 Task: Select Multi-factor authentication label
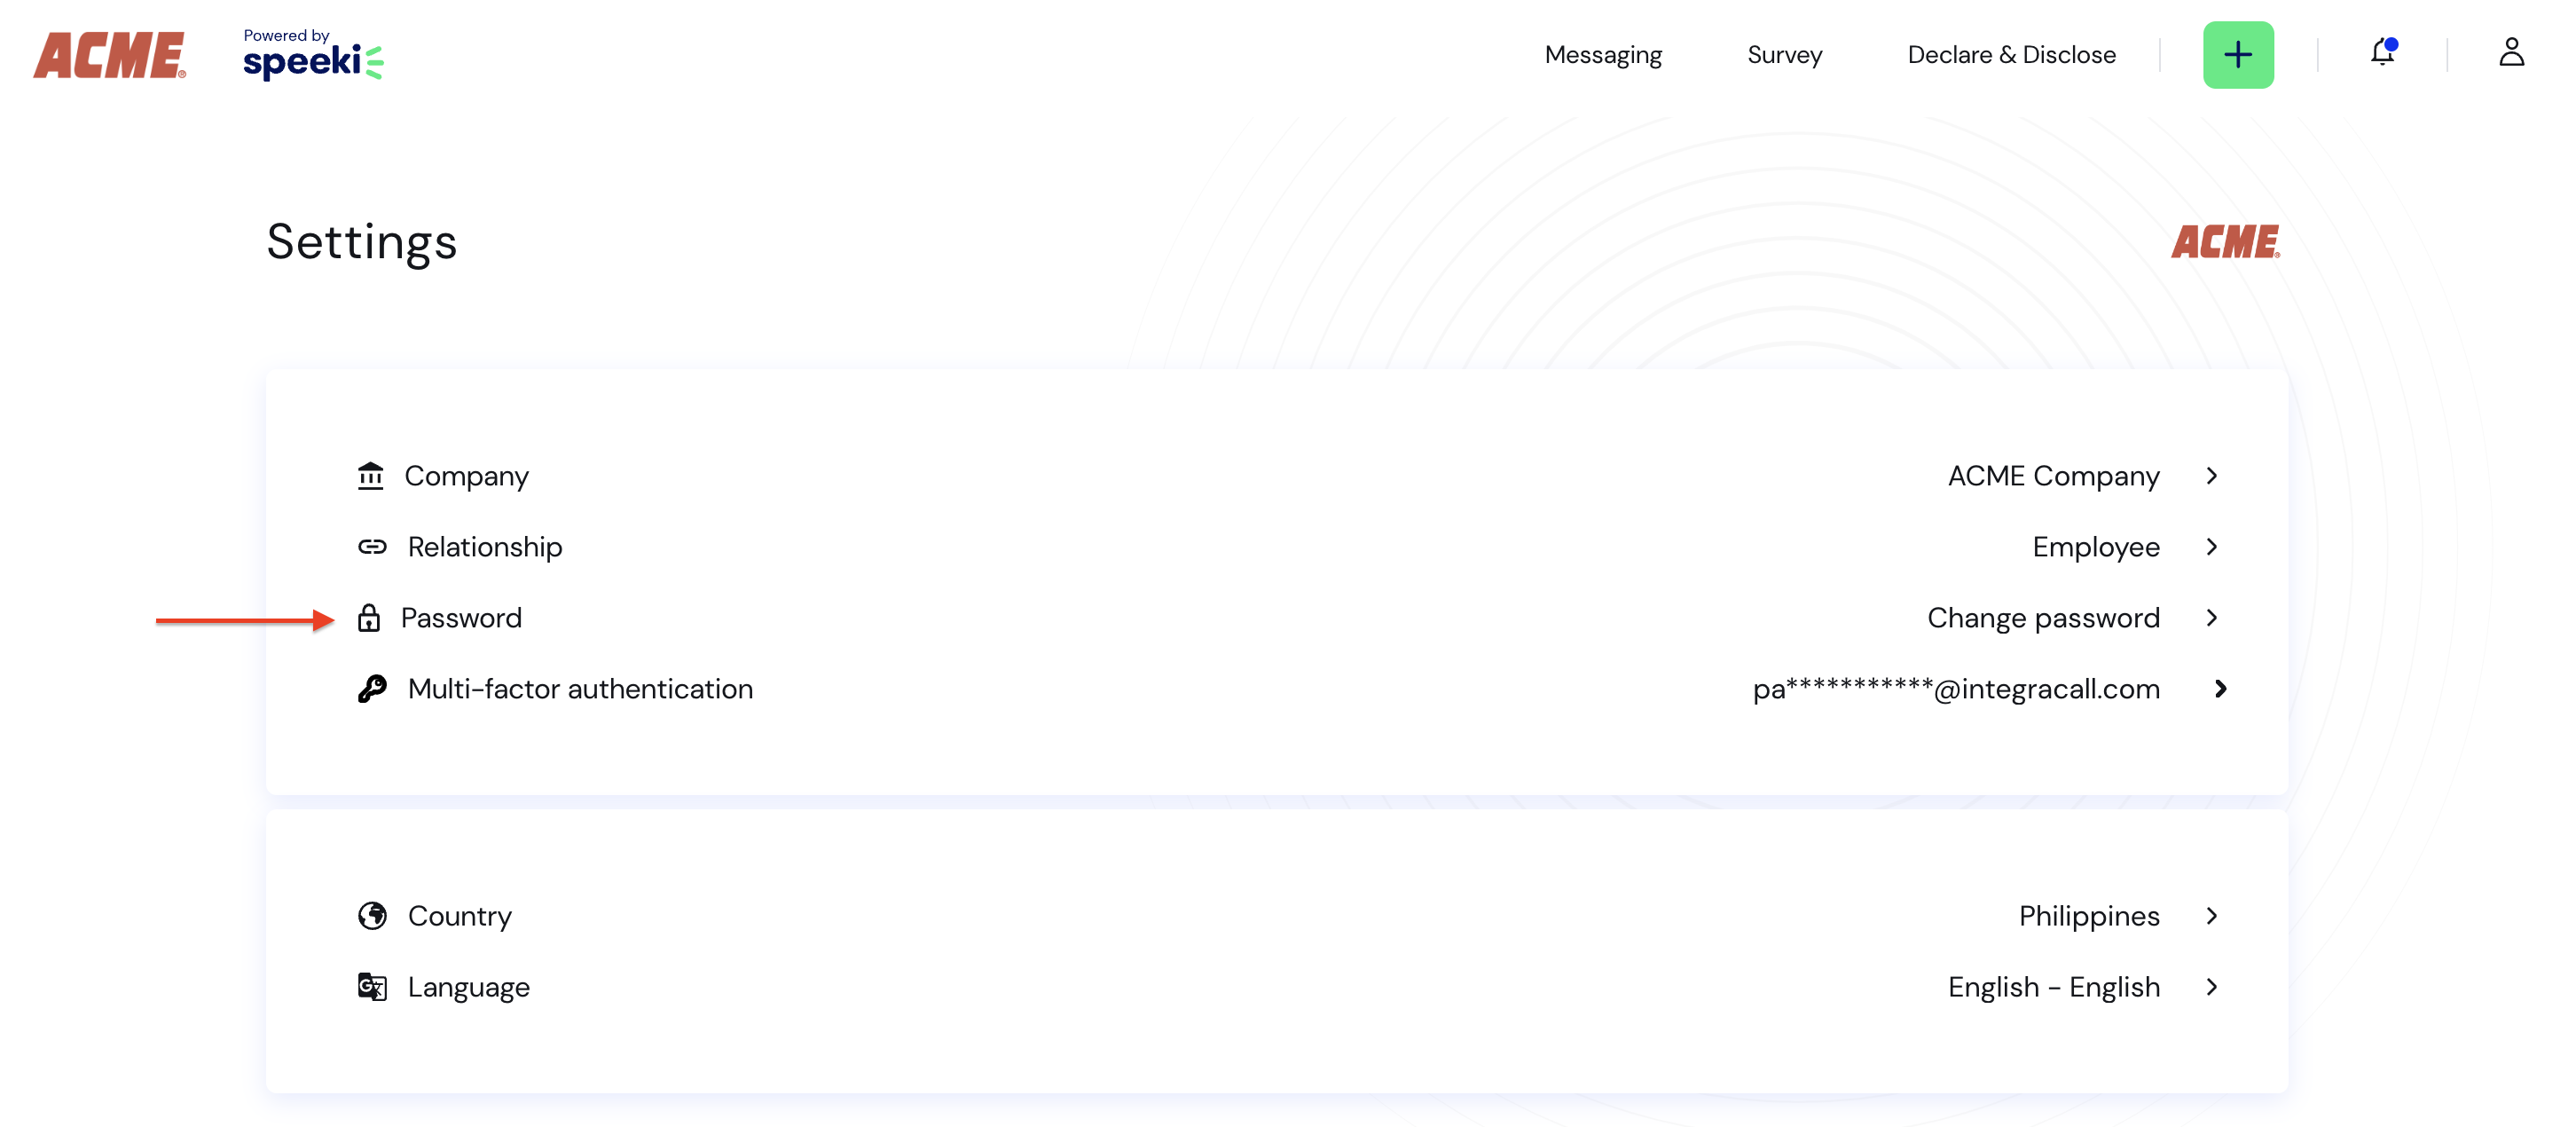click(580, 689)
